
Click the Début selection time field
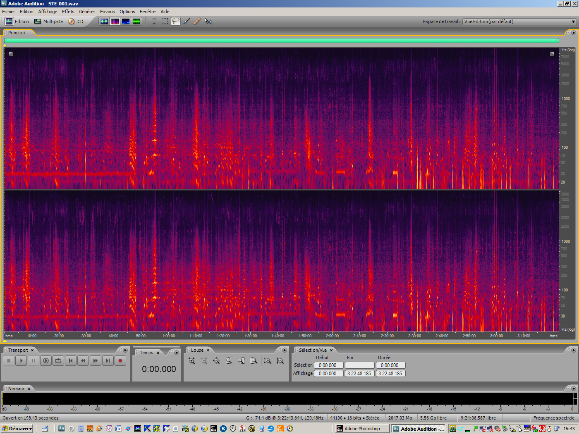[328, 365]
